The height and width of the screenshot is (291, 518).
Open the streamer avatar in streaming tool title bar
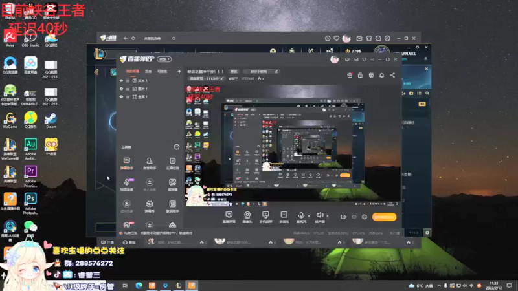click(x=334, y=59)
